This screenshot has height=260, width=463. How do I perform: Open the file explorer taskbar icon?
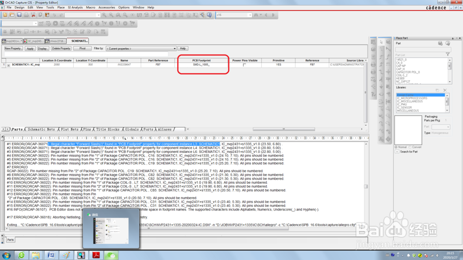click(36, 255)
